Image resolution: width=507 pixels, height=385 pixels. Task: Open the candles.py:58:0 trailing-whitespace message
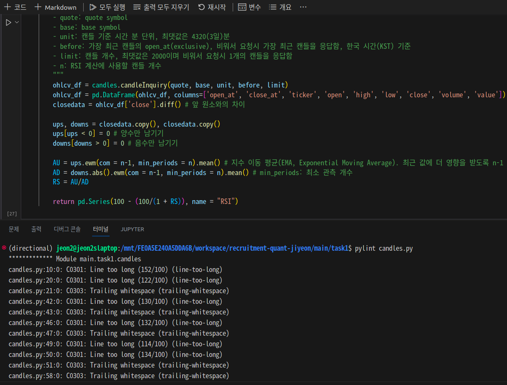118,376
